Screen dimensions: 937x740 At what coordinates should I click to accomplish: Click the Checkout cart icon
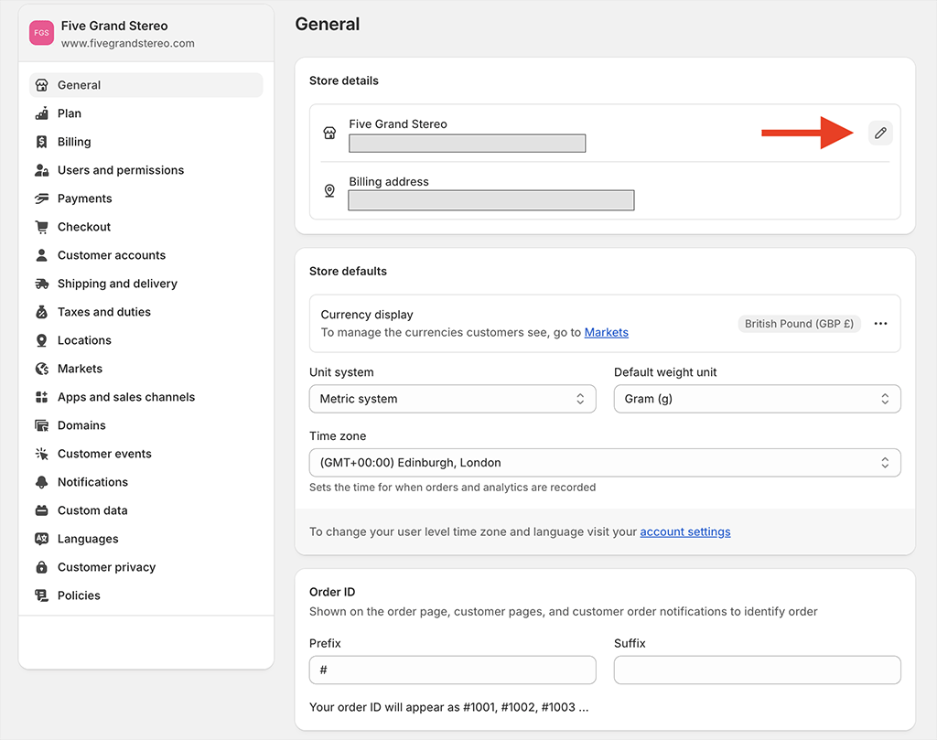pos(41,227)
